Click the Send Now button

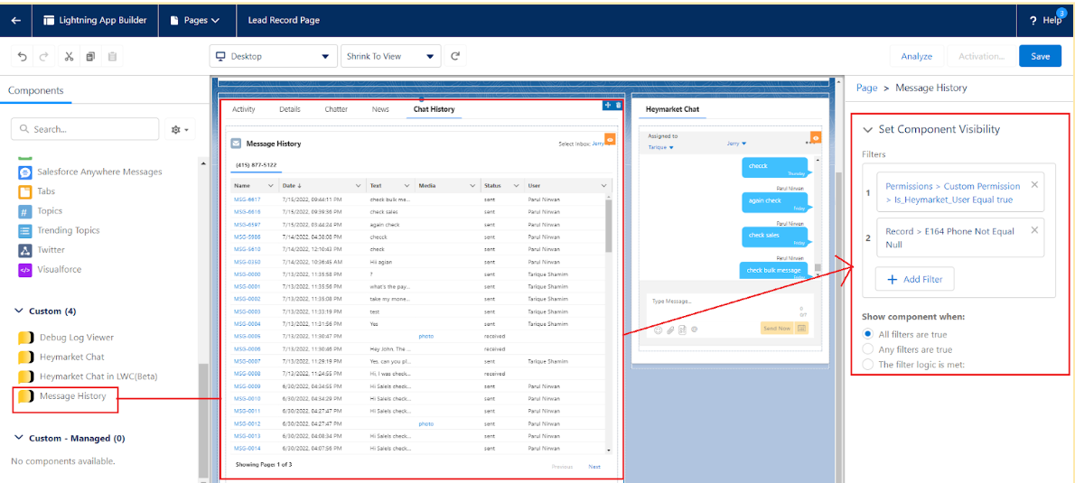pyautogui.click(x=777, y=328)
